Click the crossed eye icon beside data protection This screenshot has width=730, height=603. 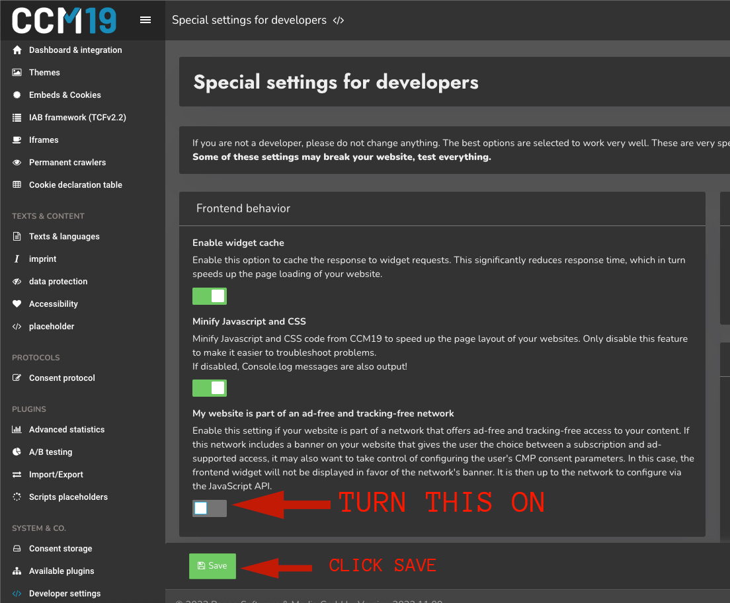coord(17,281)
